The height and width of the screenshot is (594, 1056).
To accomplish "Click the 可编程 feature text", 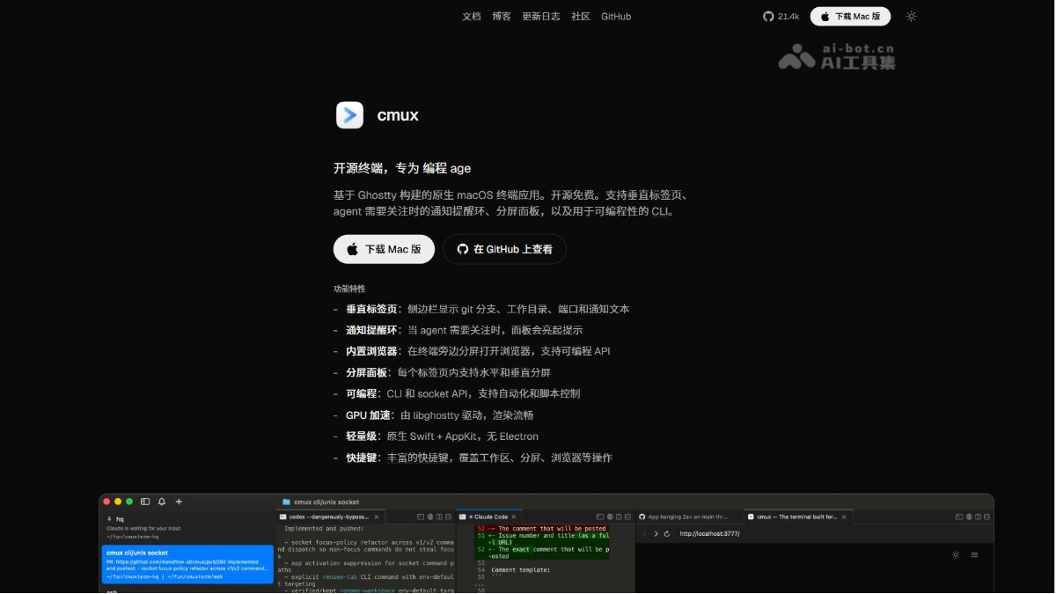I will [361, 393].
